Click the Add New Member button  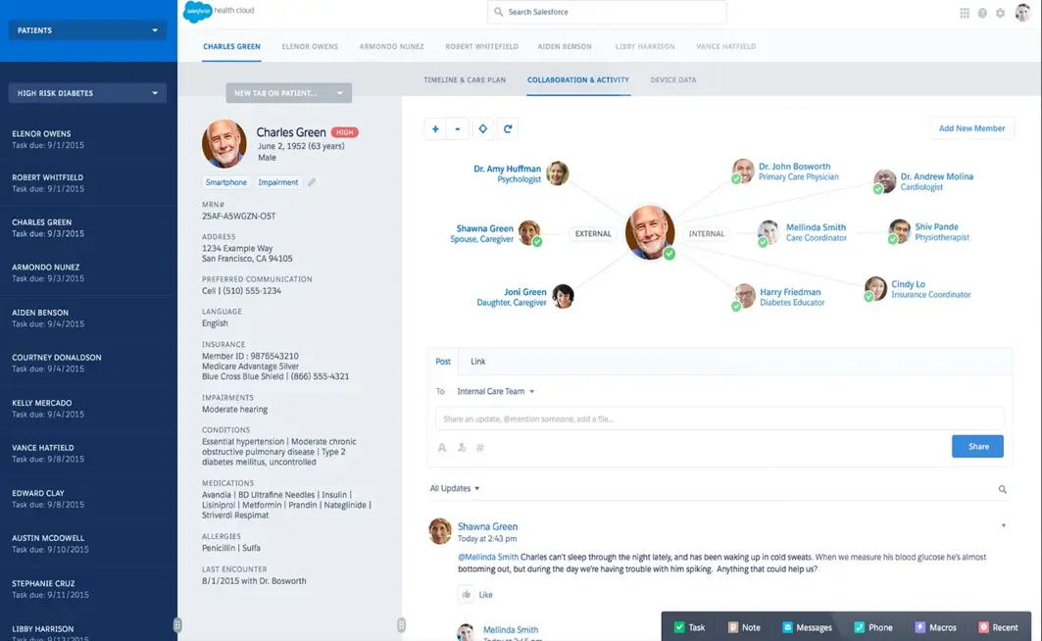coord(971,128)
